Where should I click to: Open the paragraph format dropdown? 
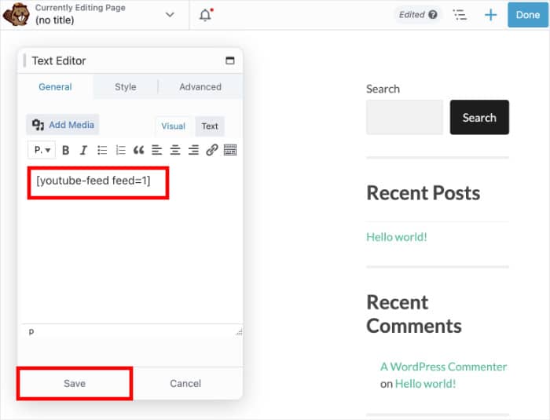tap(42, 151)
